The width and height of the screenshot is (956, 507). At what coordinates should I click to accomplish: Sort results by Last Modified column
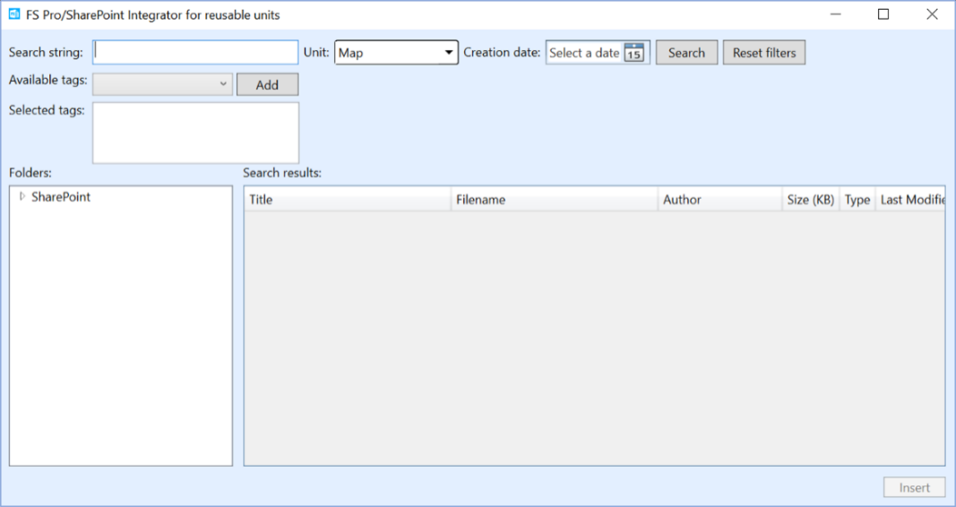[x=911, y=199]
